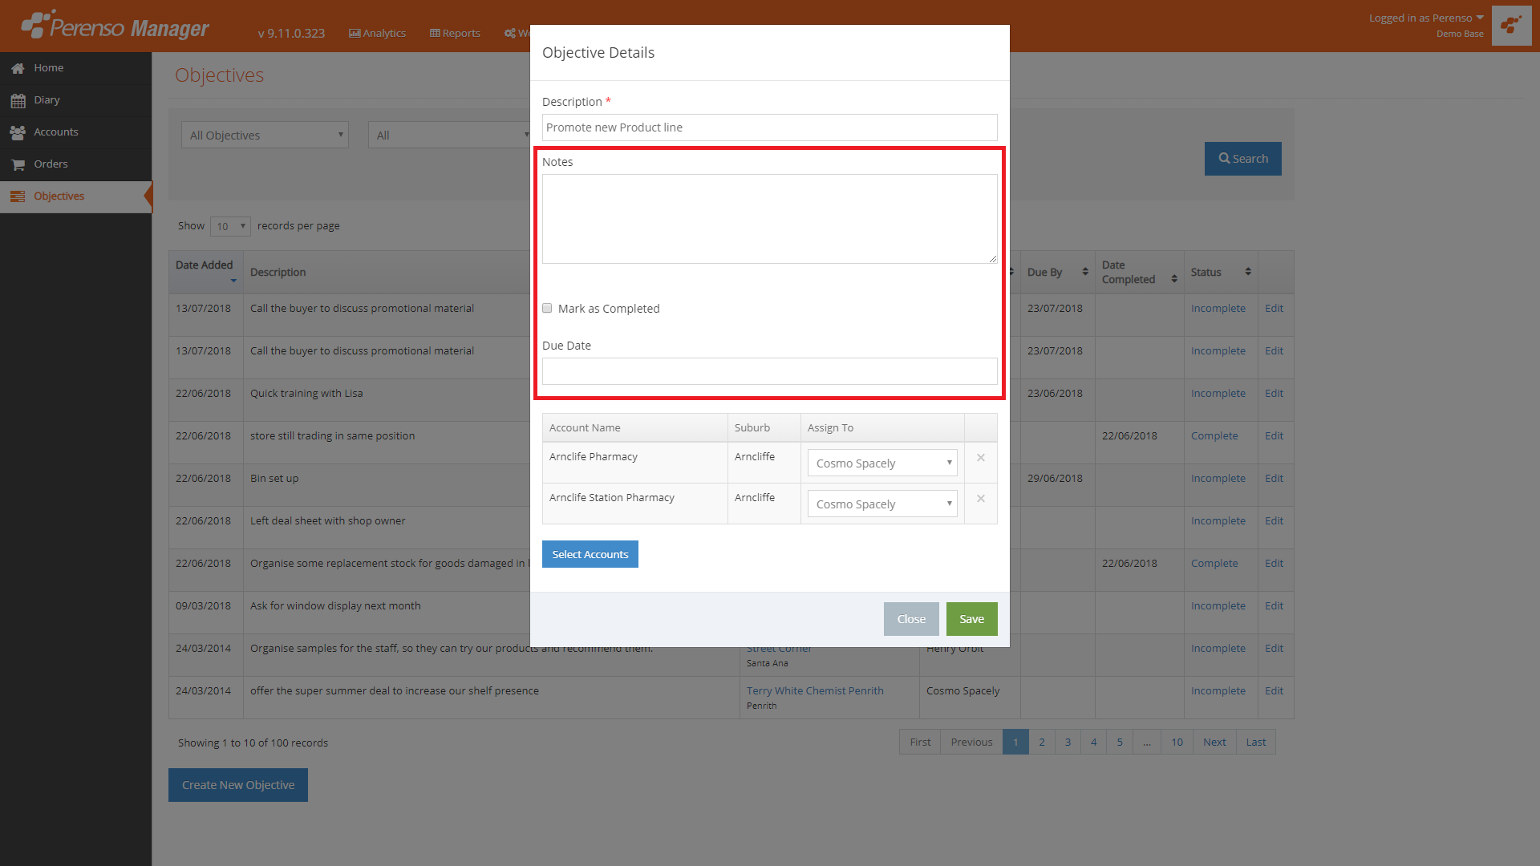The height and width of the screenshot is (866, 1540).
Task: Change records per page dropdown
Action: [230, 226]
